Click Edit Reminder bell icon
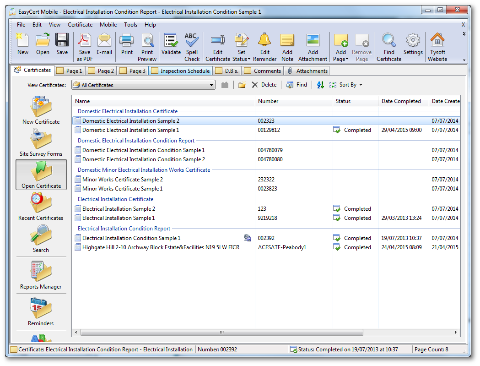This screenshot has width=480, height=366. tap(264, 47)
